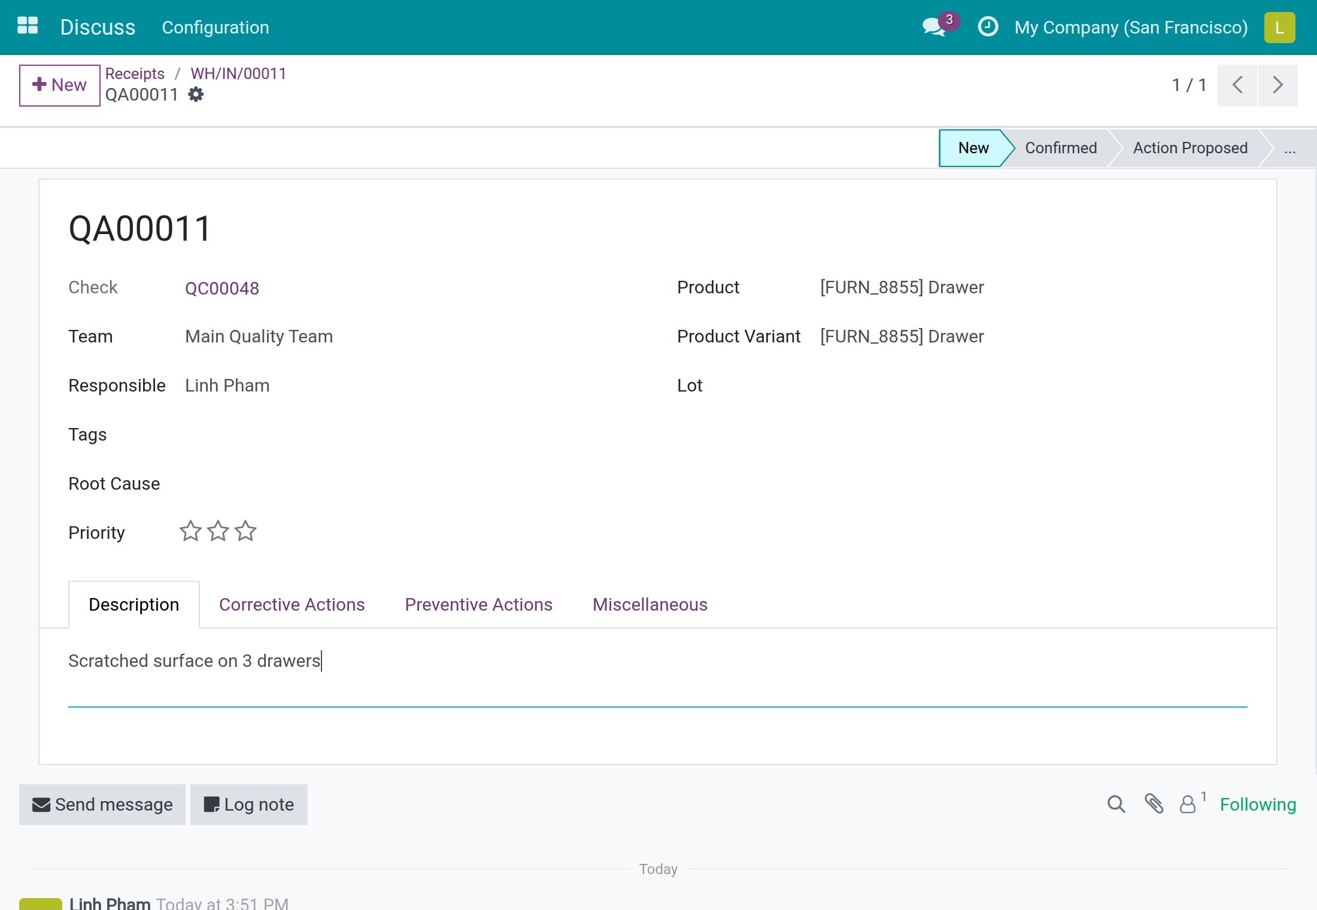
Task: Set priority to one star
Action: click(x=190, y=531)
